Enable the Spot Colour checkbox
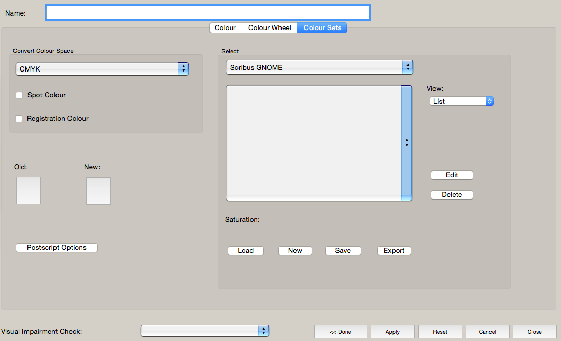Viewport: 561px width, 341px height. tap(19, 95)
